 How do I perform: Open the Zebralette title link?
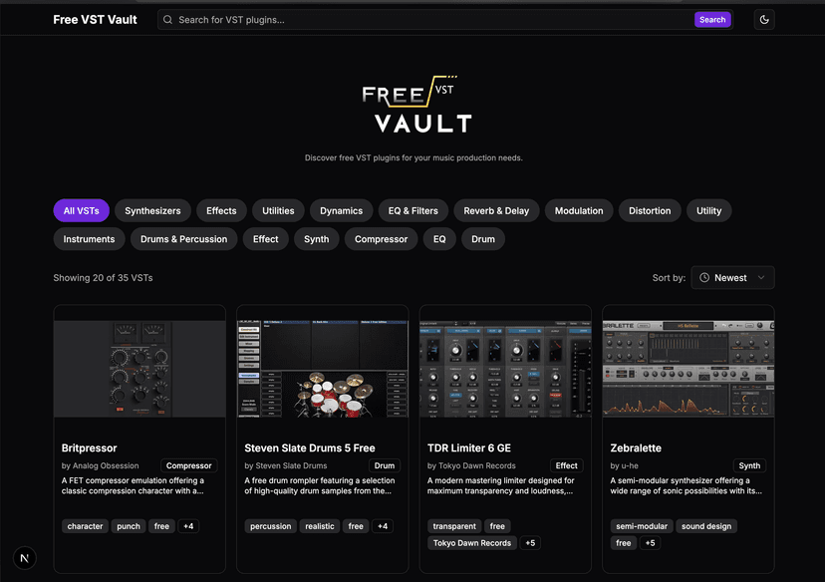[x=636, y=447]
